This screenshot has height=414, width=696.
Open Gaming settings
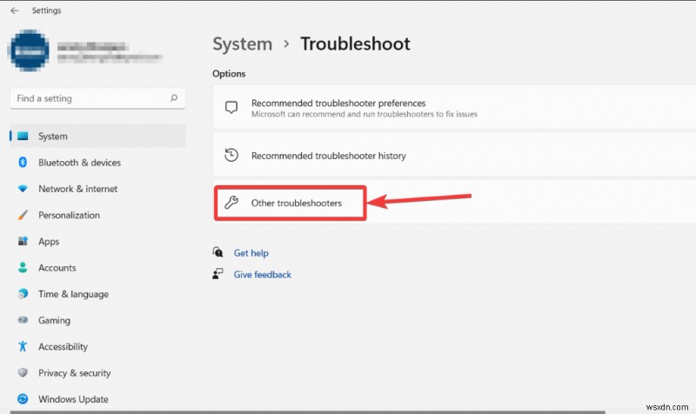click(54, 320)
